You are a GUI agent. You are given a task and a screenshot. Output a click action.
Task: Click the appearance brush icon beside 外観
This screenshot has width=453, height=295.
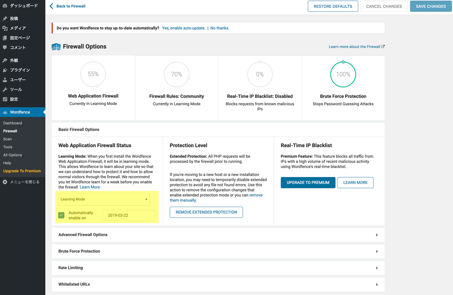(x=5, y=60)
